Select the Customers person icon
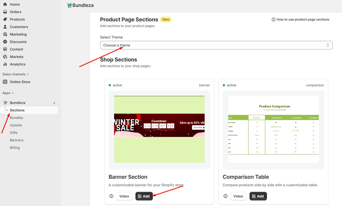The width and height of the screenshot is (342, 206). [x=5, y=27]
